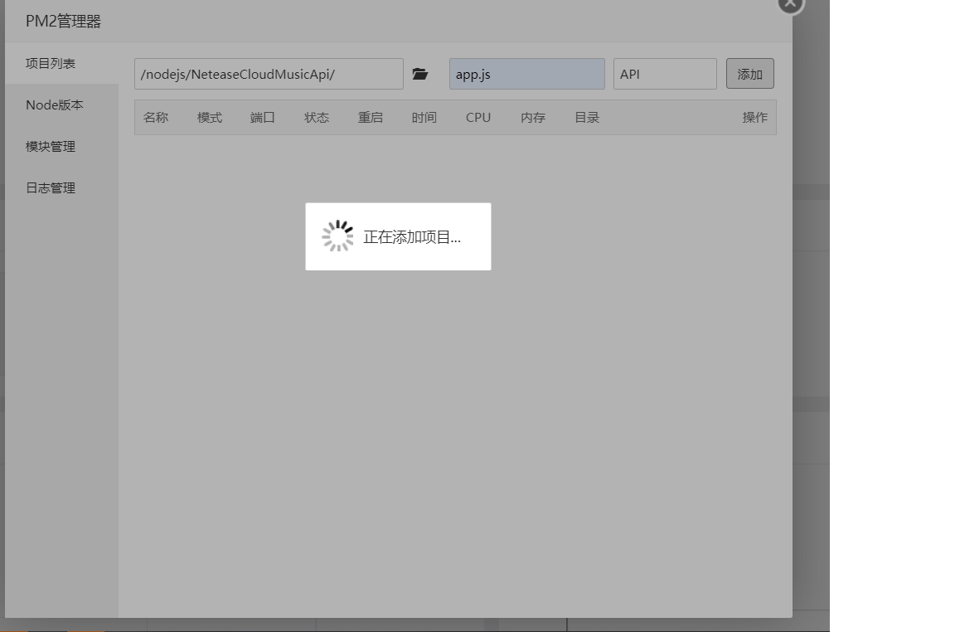
Task: Click the close X icon
Action: tap(789, 4)
